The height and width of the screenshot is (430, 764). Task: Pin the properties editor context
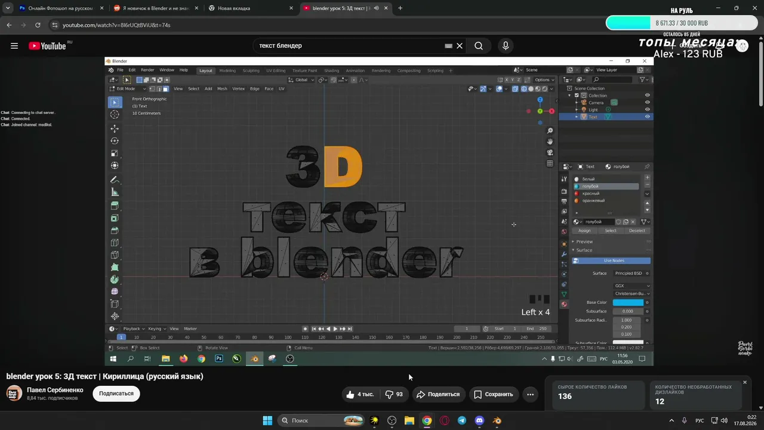coord(647,167)
